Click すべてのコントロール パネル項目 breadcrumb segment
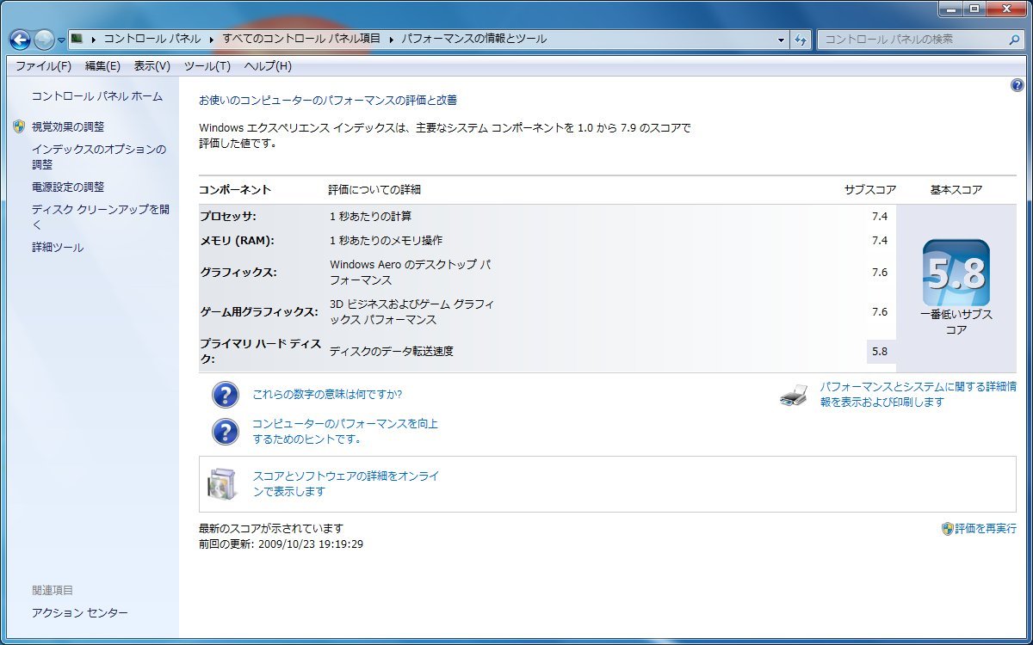This screenshot has height=645, width=1033. coord(301,39)
